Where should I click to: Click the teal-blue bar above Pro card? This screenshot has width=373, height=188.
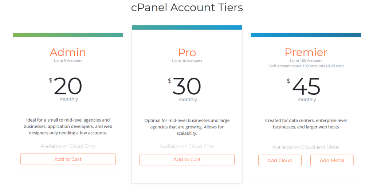click(187, 28)
